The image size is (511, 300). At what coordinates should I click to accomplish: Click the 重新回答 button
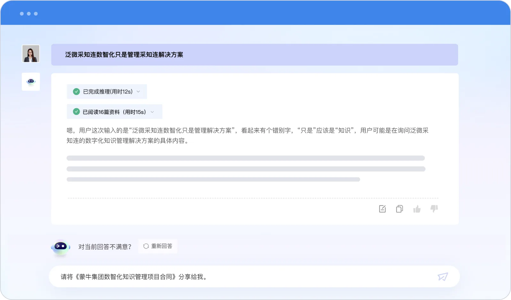(158, 246)
